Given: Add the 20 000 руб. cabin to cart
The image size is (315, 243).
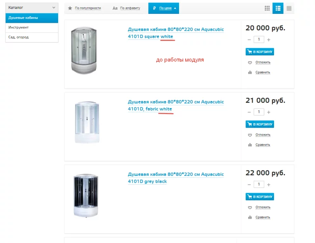Looking at the screenshot, I should pyautogui.click(x=260, y=51).
